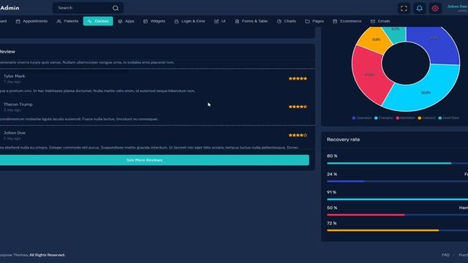The image size is (468, 263).
Task: Click the 80 % recovery progress bar
Action: click(x=397, y=163)
